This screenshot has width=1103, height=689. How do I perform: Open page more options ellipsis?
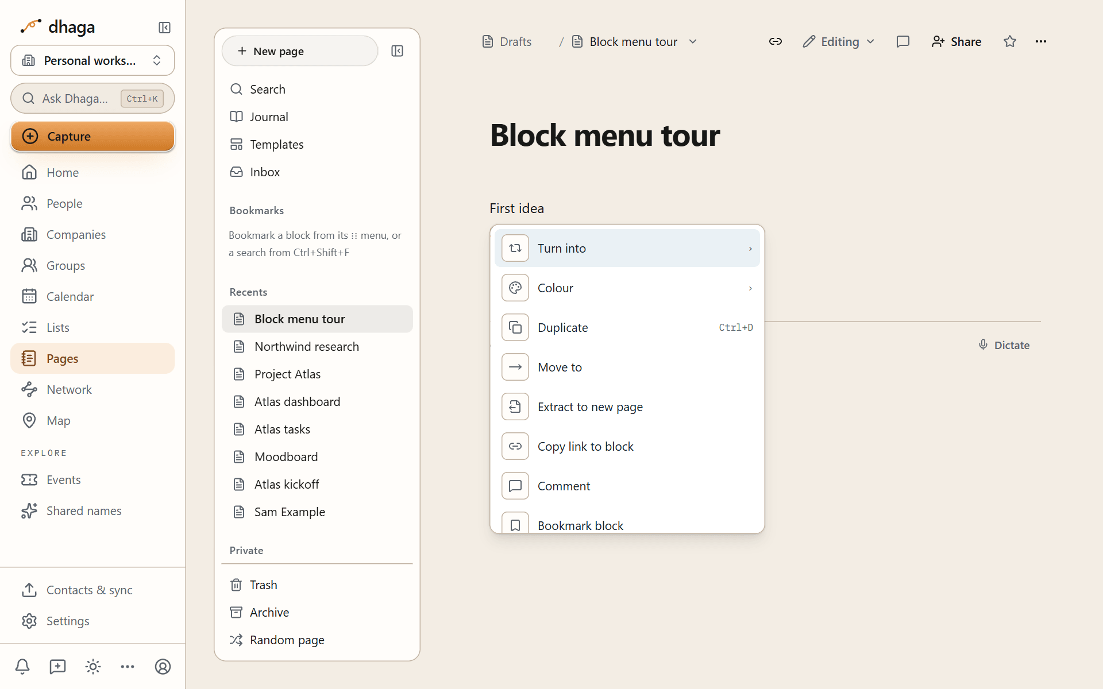coord(1041,41)
